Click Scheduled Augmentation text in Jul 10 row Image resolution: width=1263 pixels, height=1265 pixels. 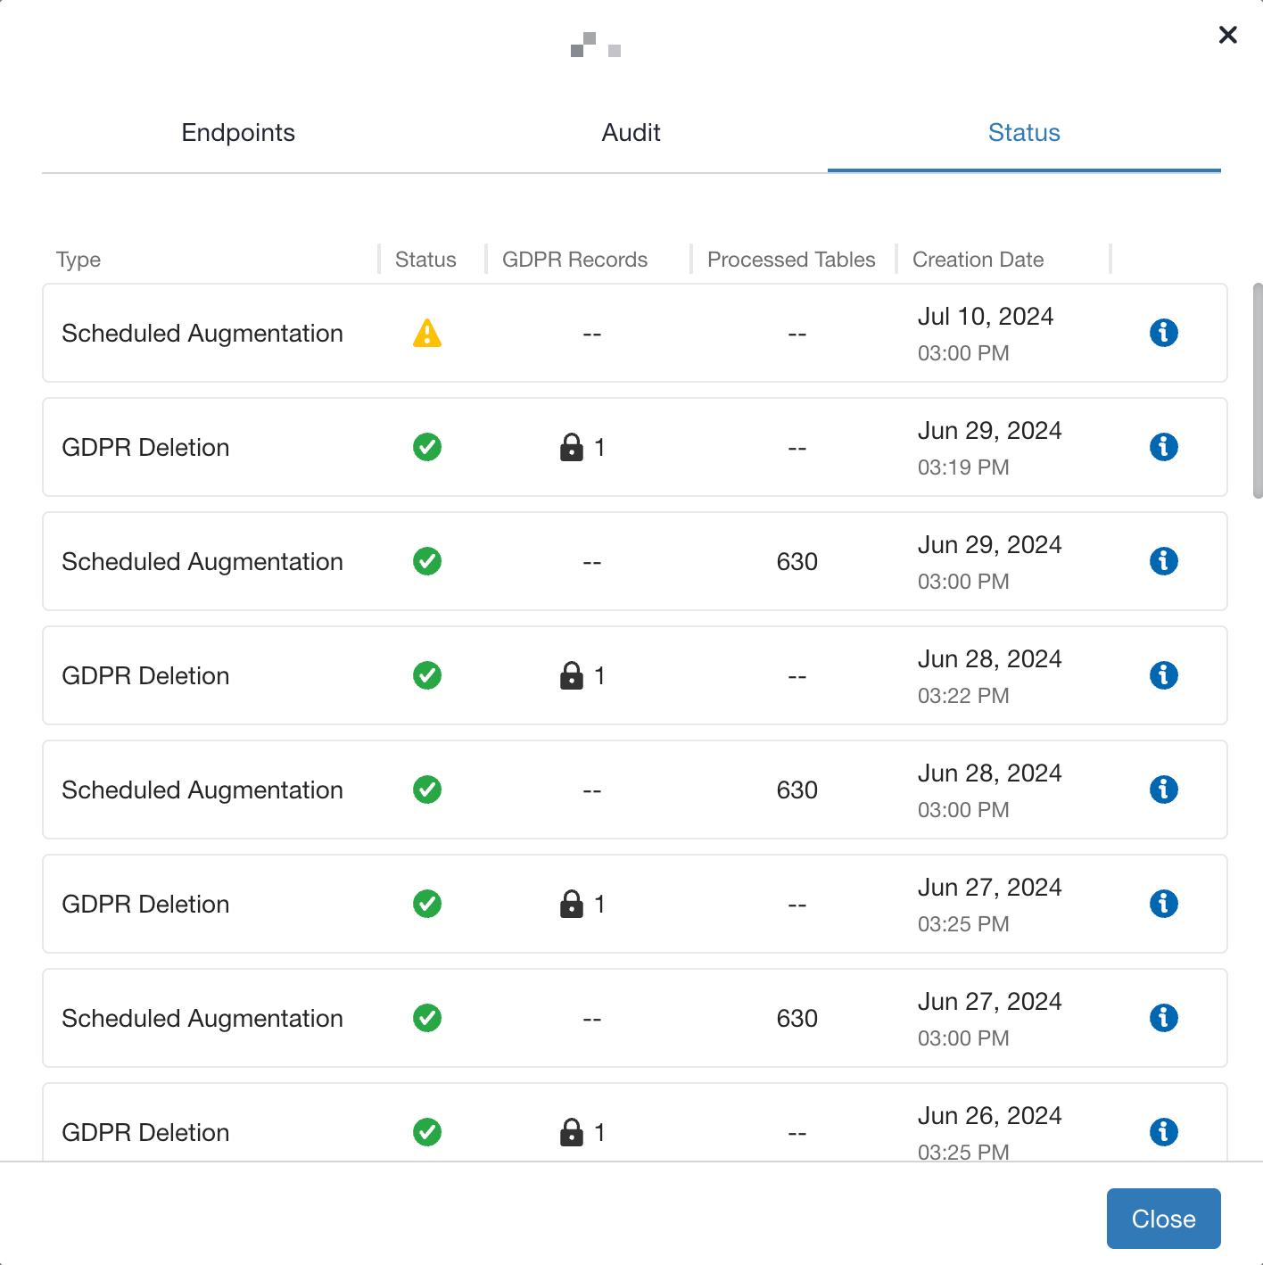202,333
